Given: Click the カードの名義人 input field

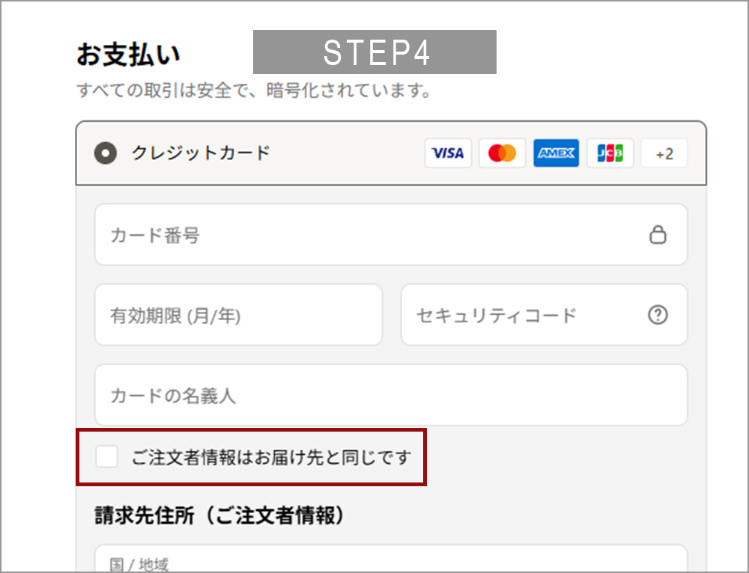Looking at the screenshot, I should tap(391, 395).
